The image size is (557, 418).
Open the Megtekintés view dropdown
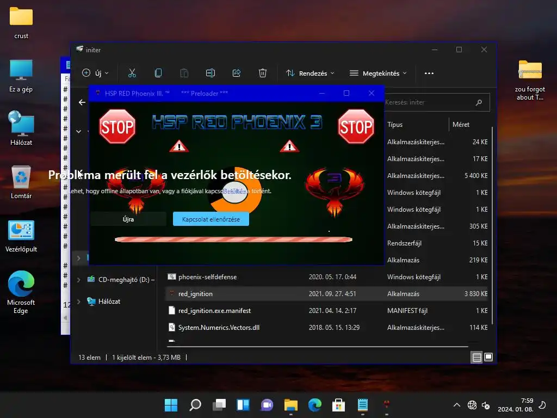click(378, 73)
